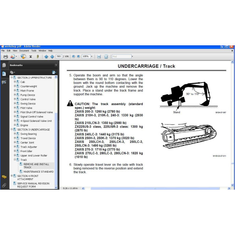Screen dimensions: 235x235
Task: Collapse SECTION 2 UPPERSTRUCTURE tree node
Action: (12, 77)
